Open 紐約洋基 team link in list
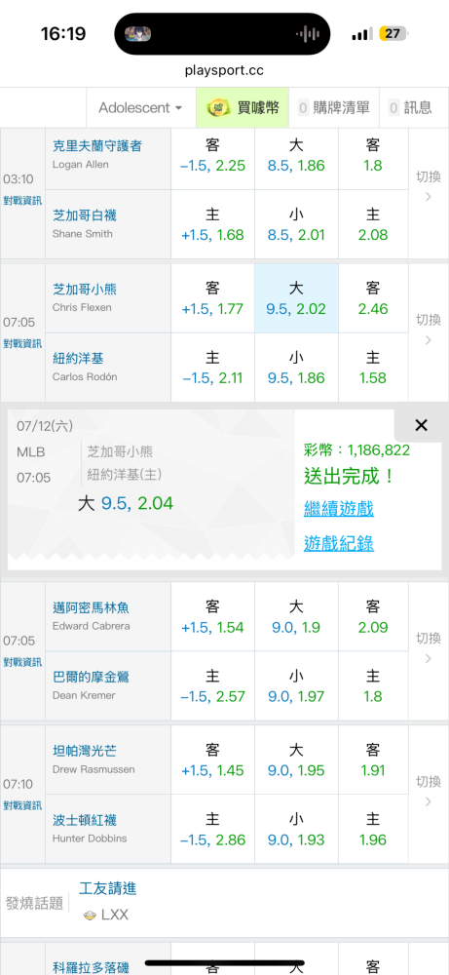Image resolution: width=449 pixels, height=975 pixels. point(78,358)
